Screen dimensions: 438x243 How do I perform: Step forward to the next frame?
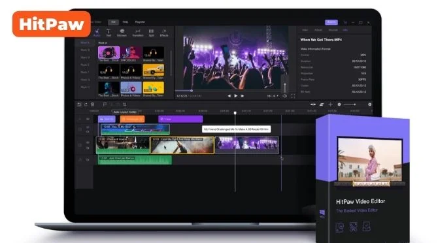[242, 95]
